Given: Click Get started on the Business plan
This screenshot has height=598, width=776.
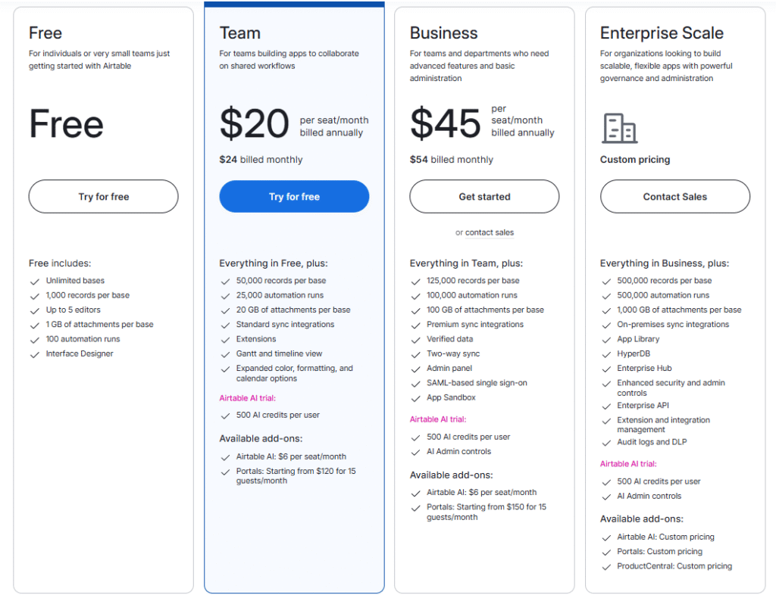Looking at the screenshot, I should pyautogui.click(x=484, y=197).
